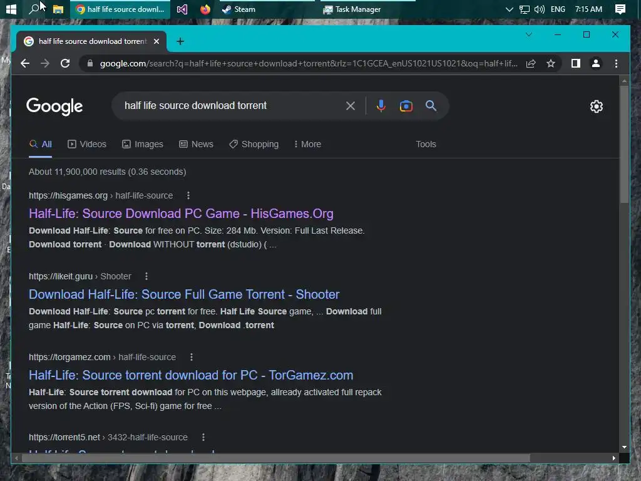Click the vertical scrollbar up arrow
This screenshot has width=641, height=481.
[x=624, y=81]
